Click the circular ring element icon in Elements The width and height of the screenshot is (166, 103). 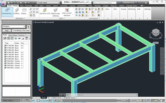pyautogui.click(x=31, y=15)
